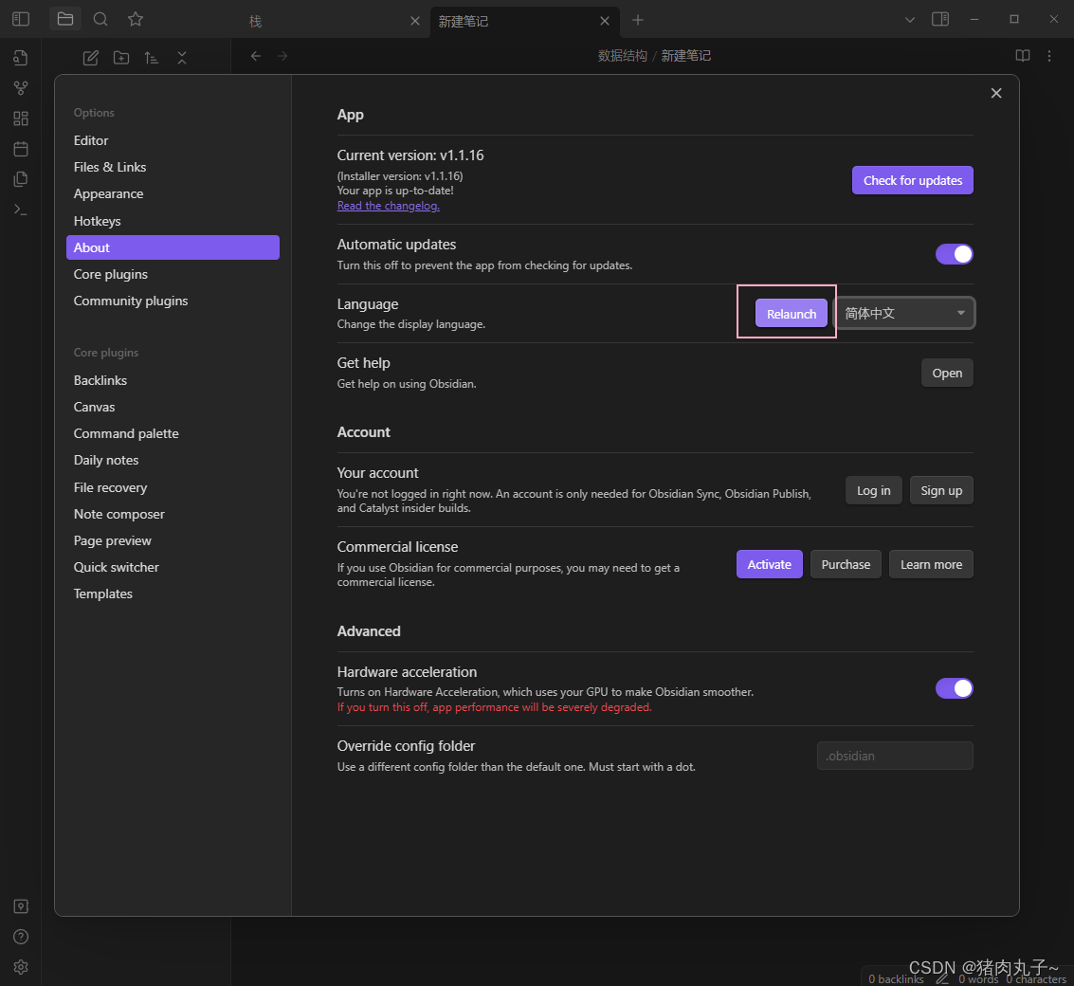Open graph view icon in ribbon

(x=21, y=88)
